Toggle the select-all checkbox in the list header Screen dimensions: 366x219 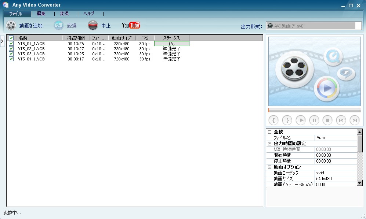click(x=11, y=38)
